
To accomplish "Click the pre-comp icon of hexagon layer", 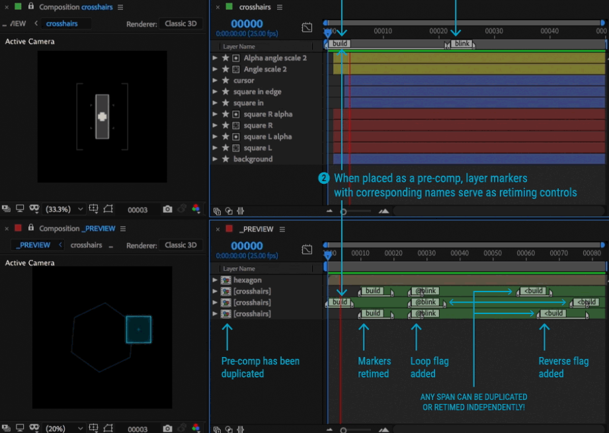I will click(225, 280).
